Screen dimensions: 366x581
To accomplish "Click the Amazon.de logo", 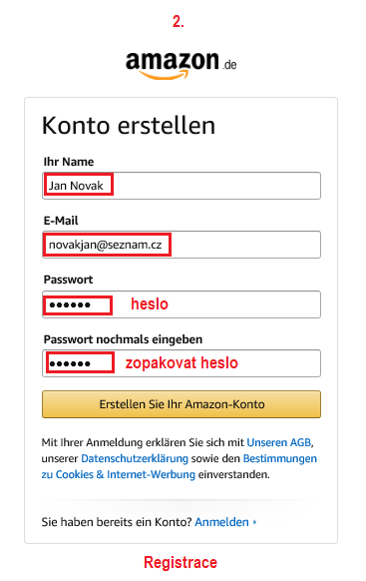I will coord(181,65).
